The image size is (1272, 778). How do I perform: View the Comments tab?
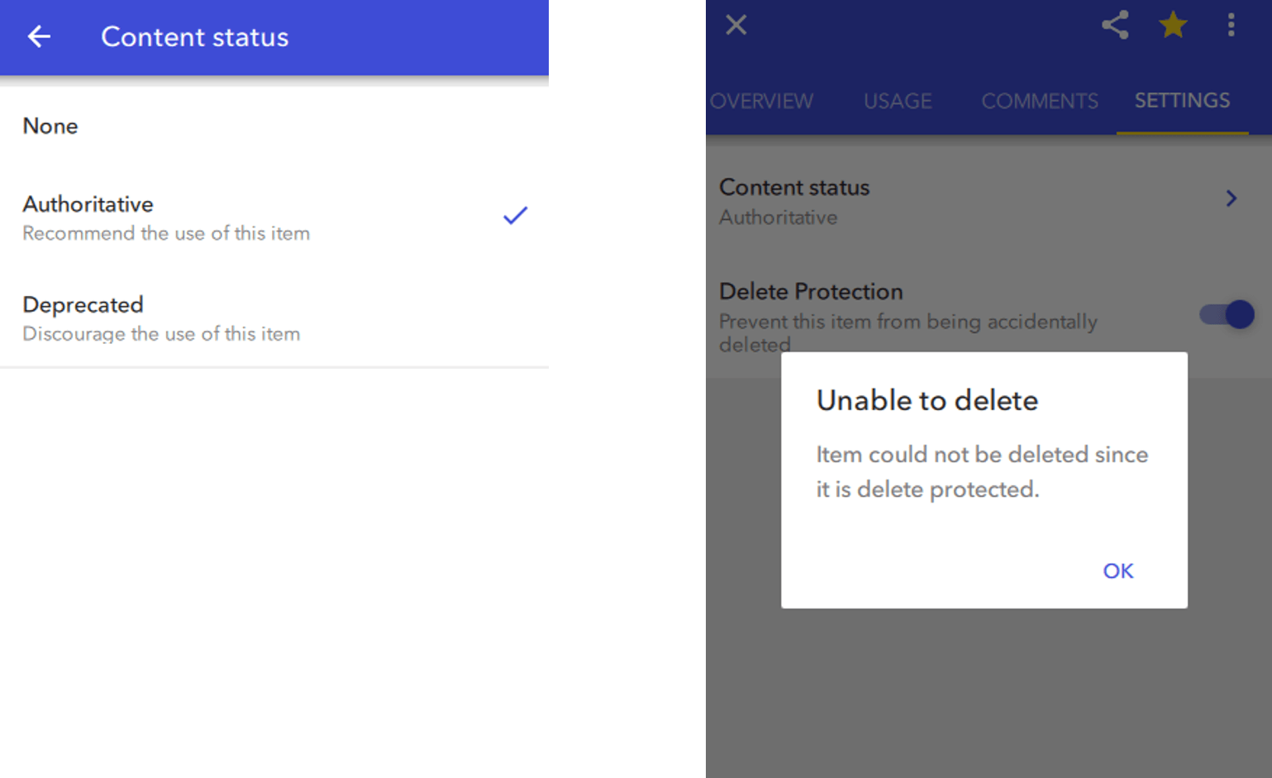[x=1040, y=101]
